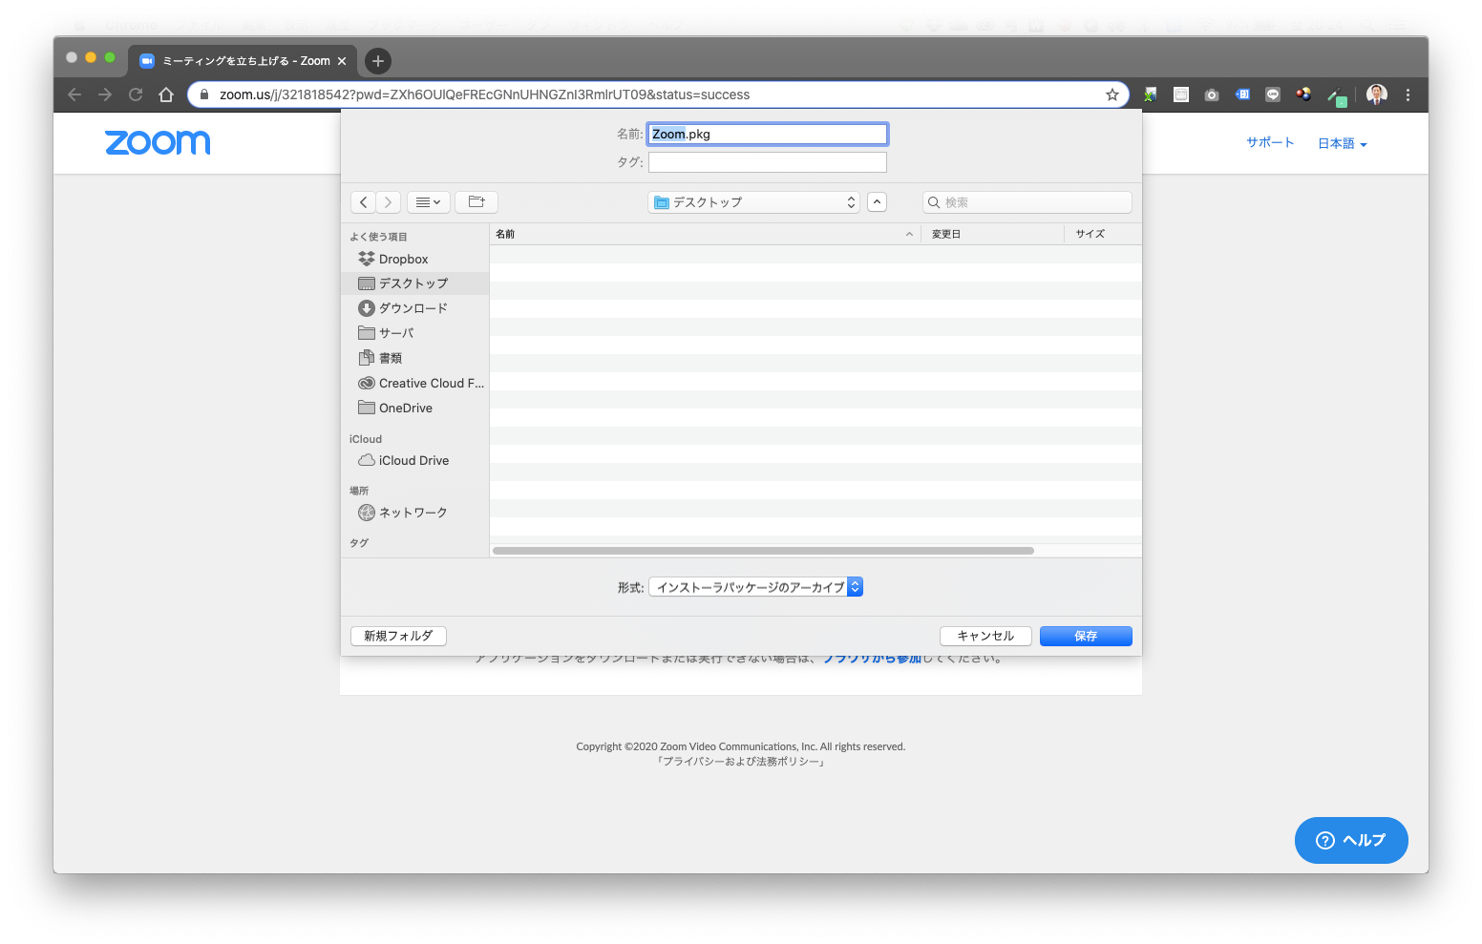The image size is (1482, 944).
Task: Click the ブラウザから参加 link
Action: (x=872, y=659)
